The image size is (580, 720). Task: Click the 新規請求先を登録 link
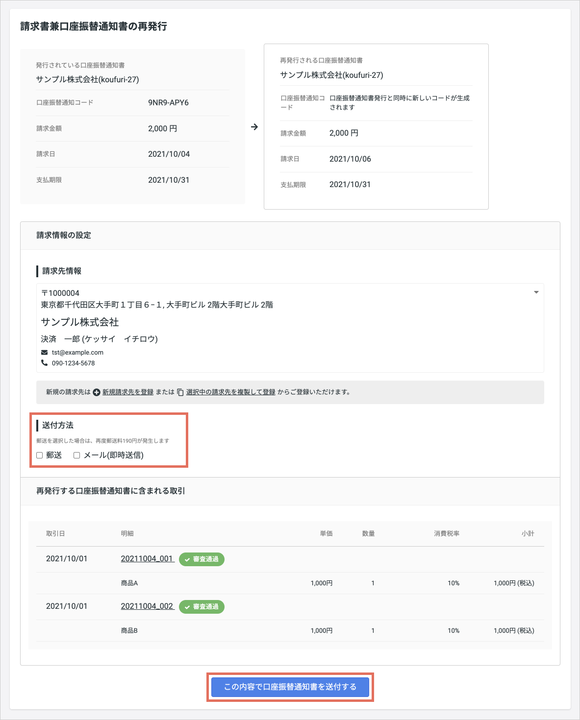128,392
